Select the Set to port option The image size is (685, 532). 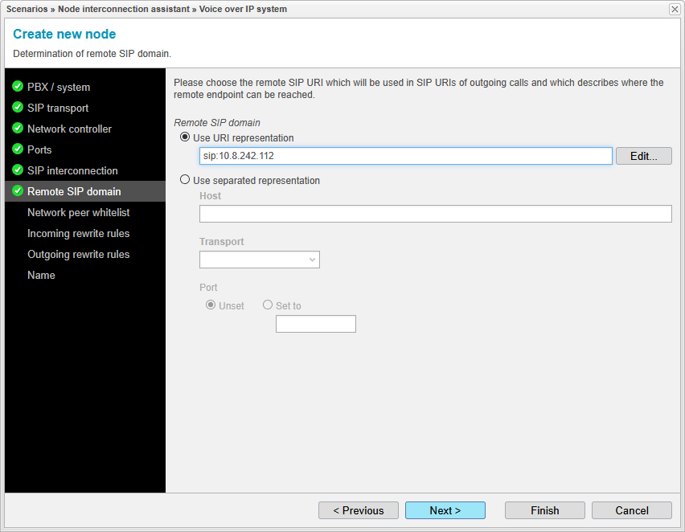tap(267, 305)
